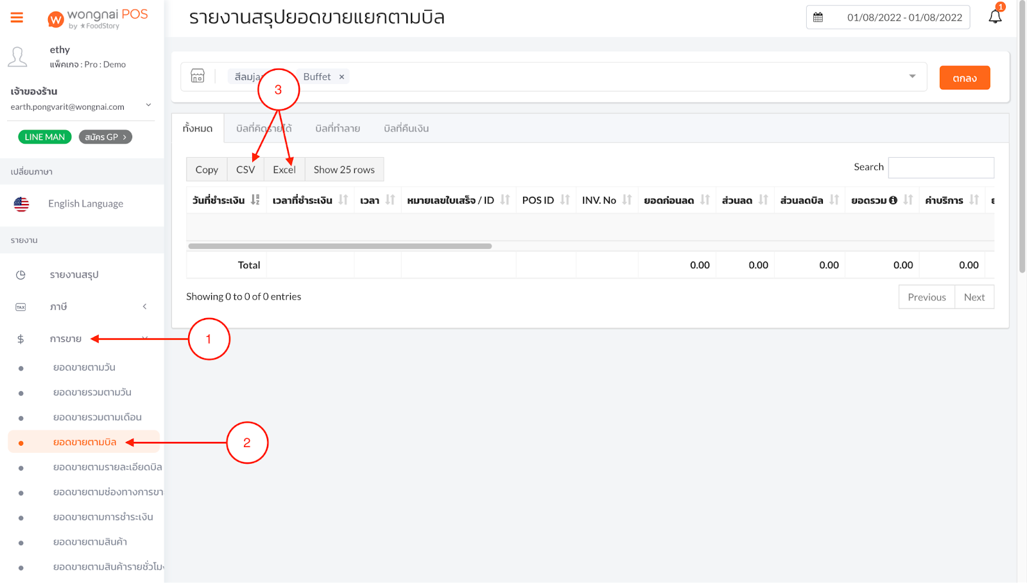The image size is (1027, 583).
Task: Open the hamburger menu
Action: (17, 17)
